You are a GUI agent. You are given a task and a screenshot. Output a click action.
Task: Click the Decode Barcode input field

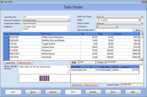point(115,30)
